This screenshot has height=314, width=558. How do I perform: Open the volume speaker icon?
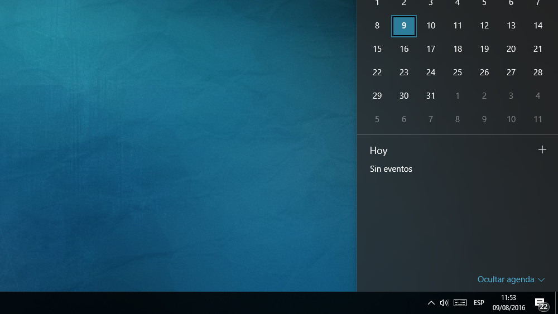tap(444, 303)
